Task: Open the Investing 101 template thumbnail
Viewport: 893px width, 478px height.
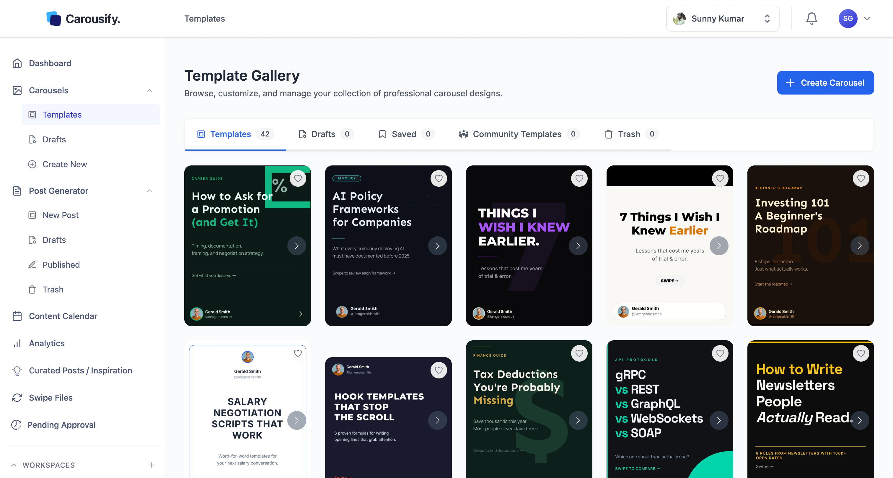Action: click(810, 245)
